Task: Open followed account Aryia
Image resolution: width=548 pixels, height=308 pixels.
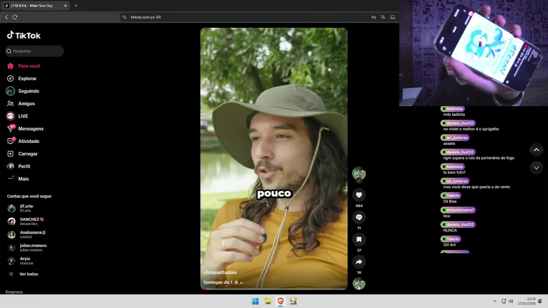Action: [x=21, y=261]
